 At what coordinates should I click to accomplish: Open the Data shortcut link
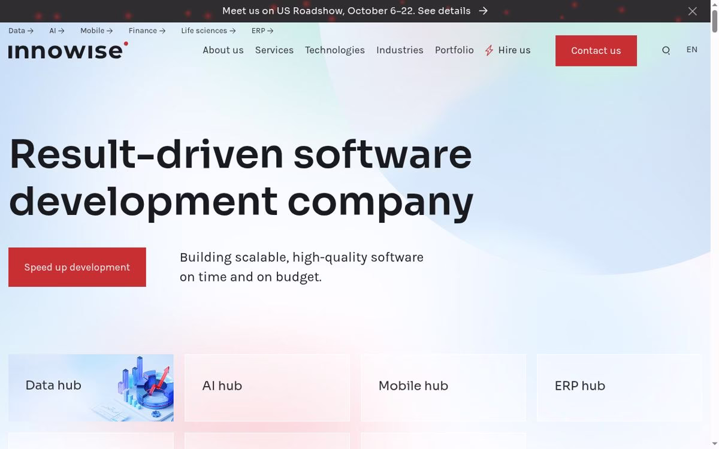click(21, 31)
